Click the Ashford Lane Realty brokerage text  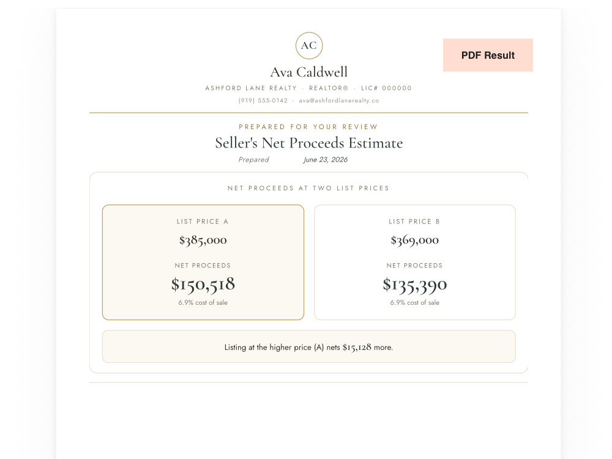(251, 88)
